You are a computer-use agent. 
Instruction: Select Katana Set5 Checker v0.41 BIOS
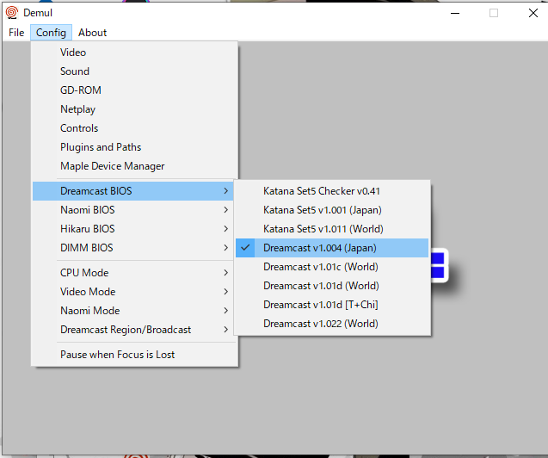coord(332,191)
